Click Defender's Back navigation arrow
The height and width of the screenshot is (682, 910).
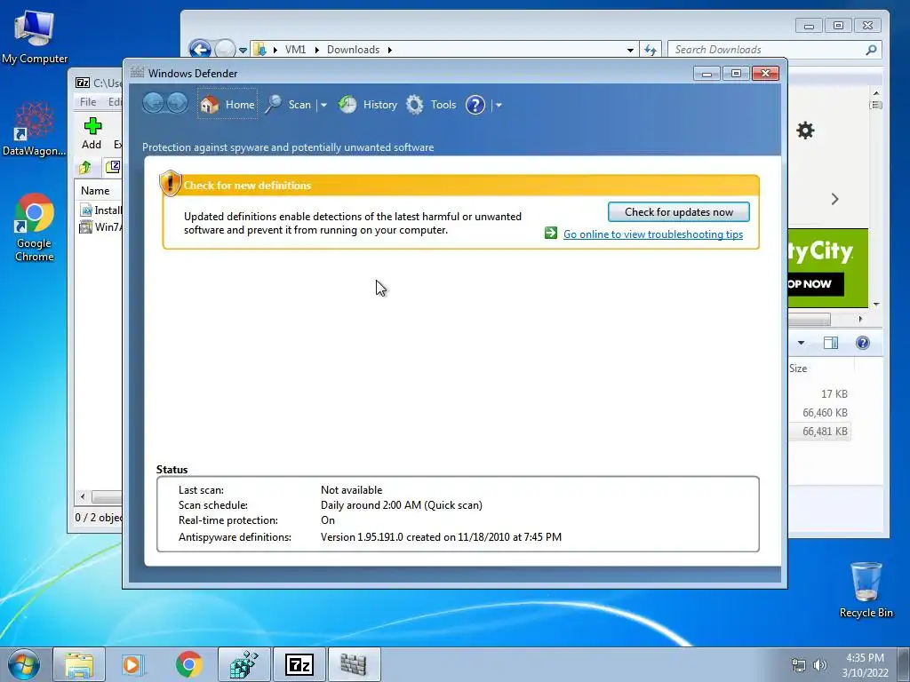coord(153,104)
